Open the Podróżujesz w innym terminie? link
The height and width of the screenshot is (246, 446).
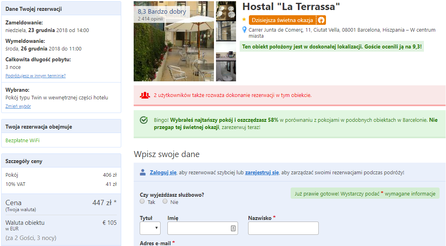pyautogui.click(x=36, y=76)
